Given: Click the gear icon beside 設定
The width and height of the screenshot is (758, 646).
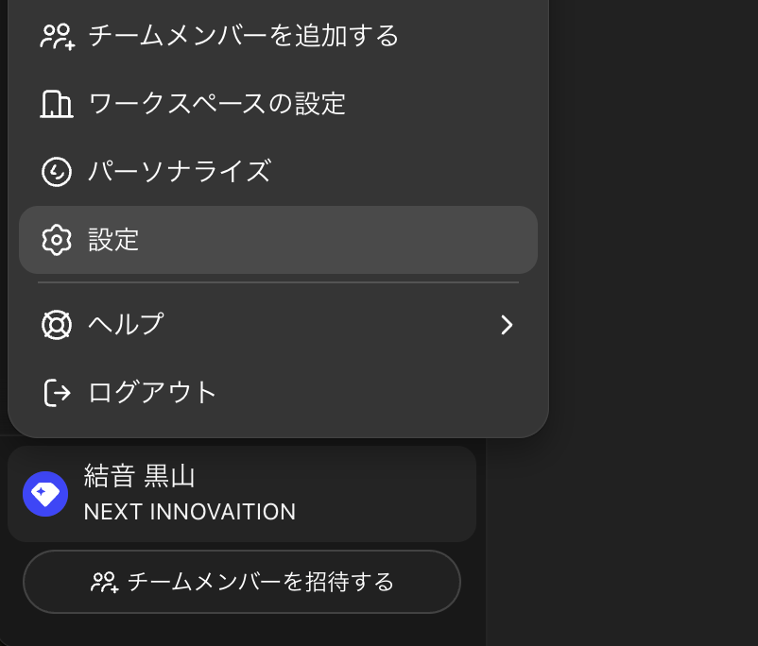Looking at the screenshot, I should 57,240.
